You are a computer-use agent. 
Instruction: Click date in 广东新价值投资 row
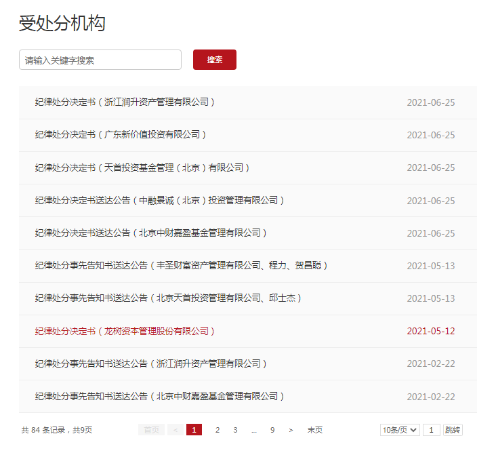point(431,135)
